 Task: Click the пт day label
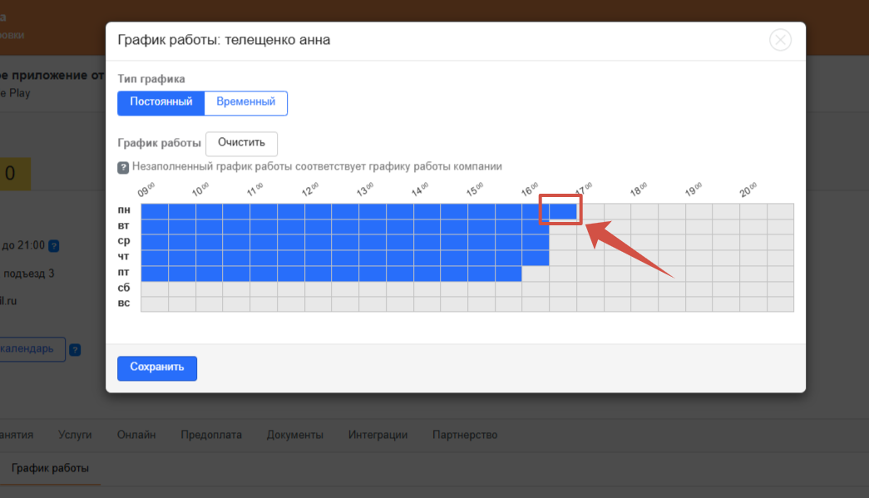coord(123,272)
